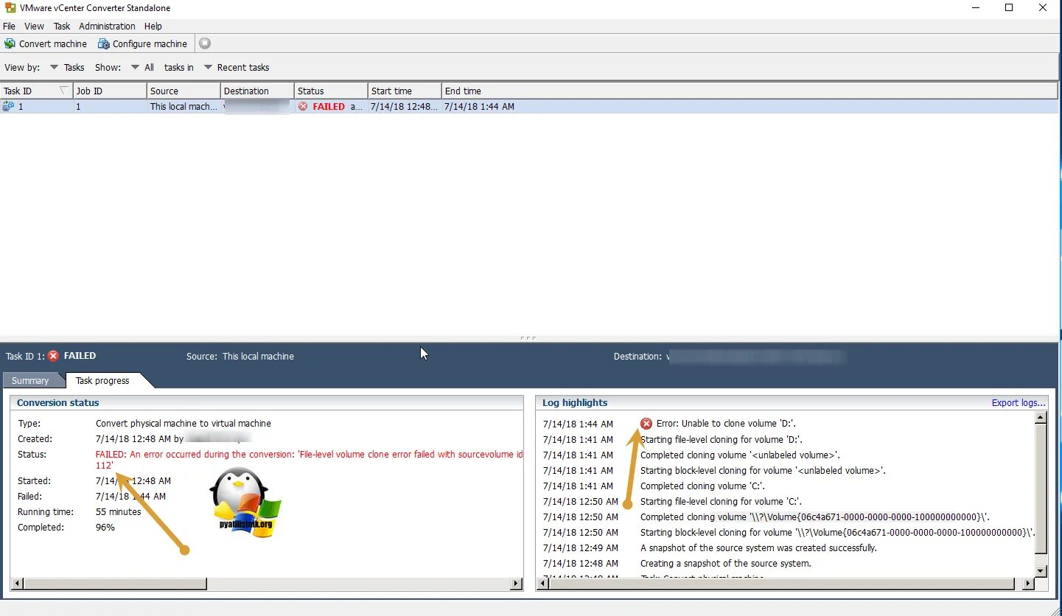The width and height of the screenshot is (1062, 616).
Task: Click the '7/14/18 1:41 AM' timestamp beside 'Completed cloning volume C:'
Action: [578, 486]
